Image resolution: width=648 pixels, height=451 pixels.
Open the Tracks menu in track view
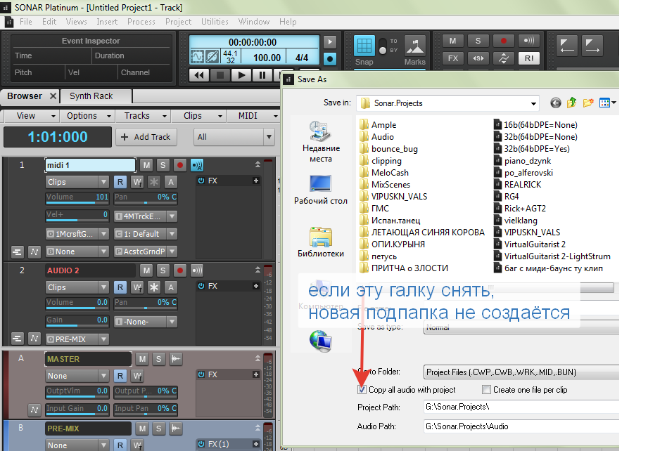point(142,116)
